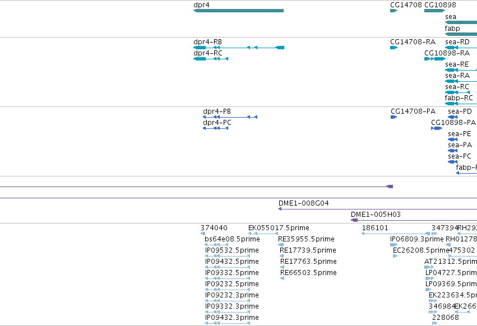Screen dimensions: 477x326
Task: Select the IP09232.5prime EST label
Action: pos(232,284)
